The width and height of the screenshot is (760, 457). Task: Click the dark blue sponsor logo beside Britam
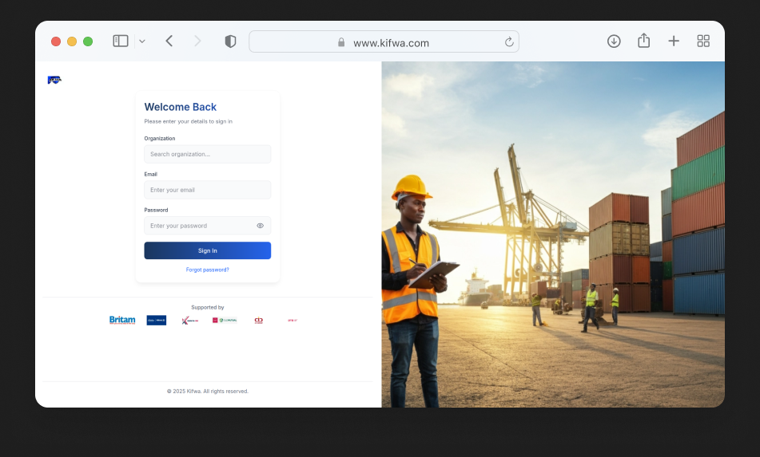[157, 320]
